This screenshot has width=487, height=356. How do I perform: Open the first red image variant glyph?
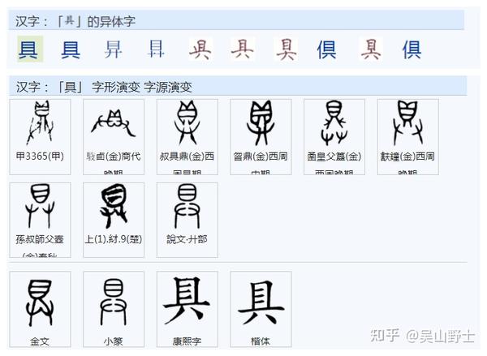(200, 49)
